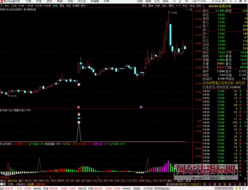This screenshot has height=190, width=248.
Task: Click the 603165 荣晟环保 stock title
Action: pyautogui.click(x=220, y=6)
